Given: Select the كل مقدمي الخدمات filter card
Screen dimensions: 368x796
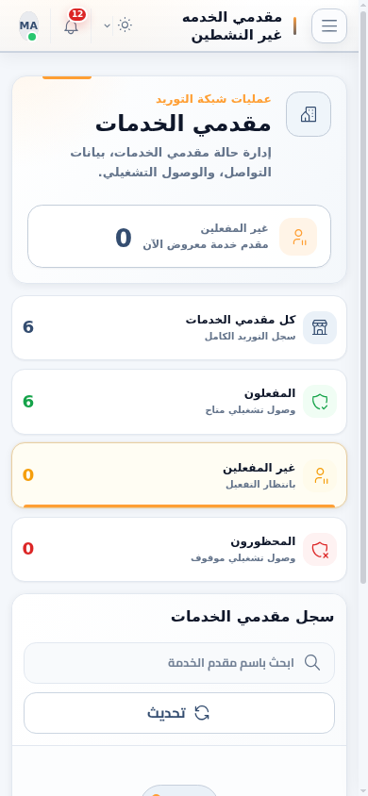Looking at the screenshot, I should (x=179, y=328).
